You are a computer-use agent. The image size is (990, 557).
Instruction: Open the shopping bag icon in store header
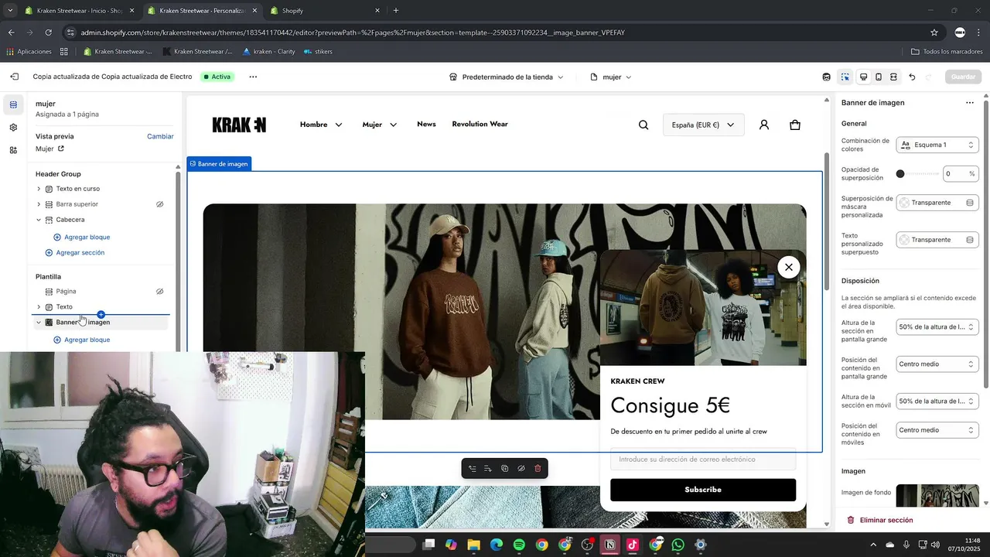coord(795,125)
